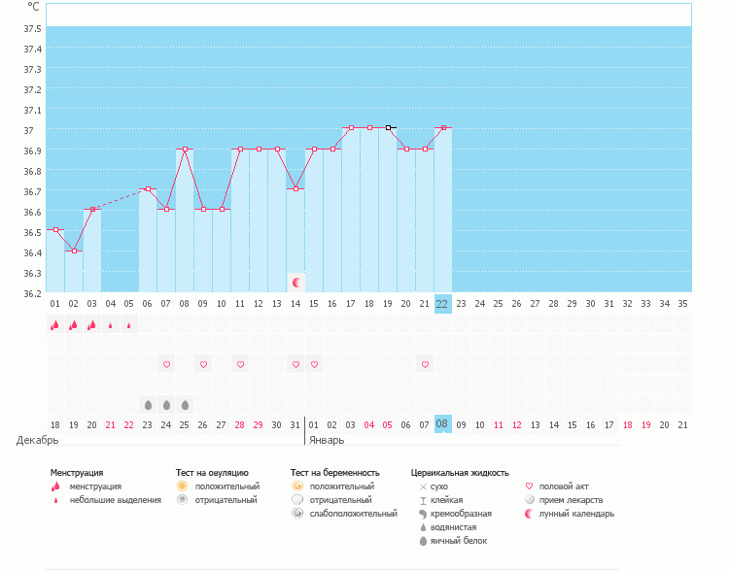Select the heart icon under cycle day 07
The height and width of the screenshot is (570, 729).
coord(166,364)
